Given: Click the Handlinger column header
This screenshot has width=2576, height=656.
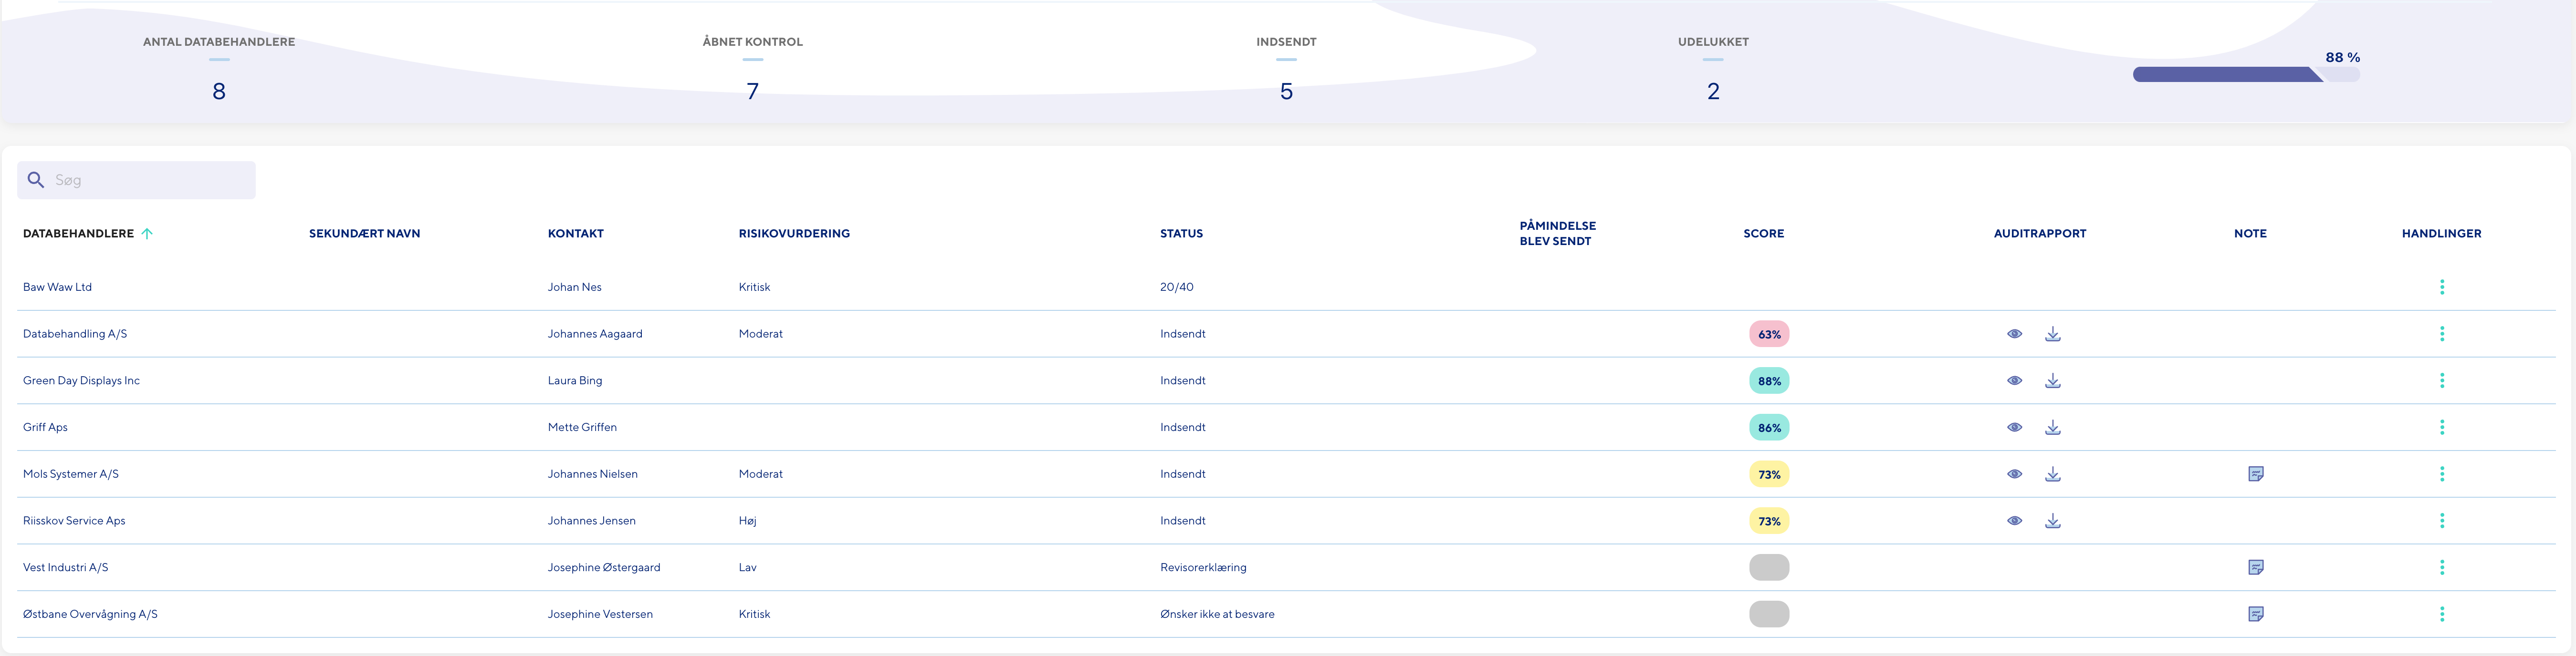Looking at the screenshot, I should pos(2441,234).
